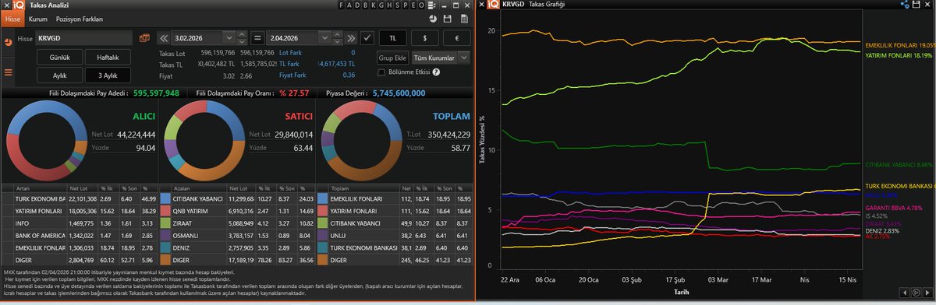Select letter P in the title bar group

click(x=405, y=5)
